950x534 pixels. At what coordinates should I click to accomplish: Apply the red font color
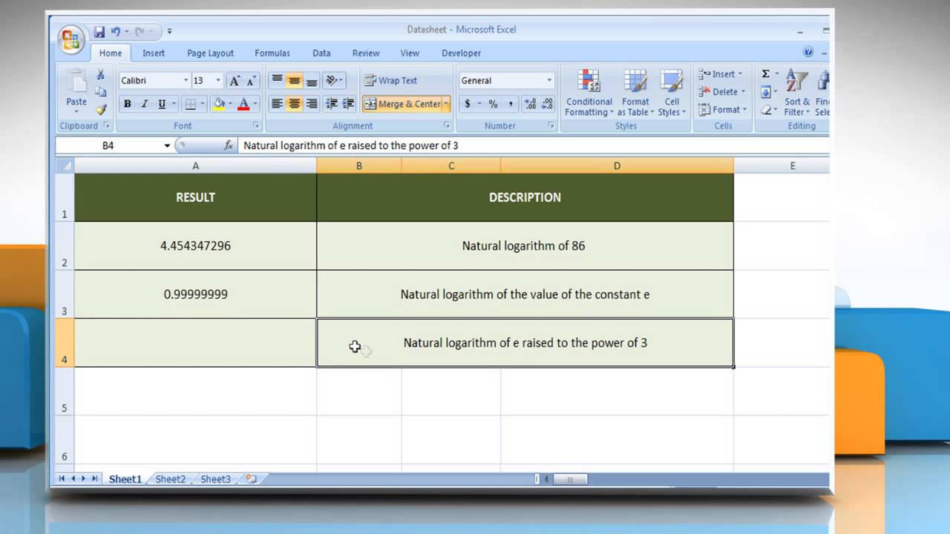pyautogui.click(x=243, y=104)
